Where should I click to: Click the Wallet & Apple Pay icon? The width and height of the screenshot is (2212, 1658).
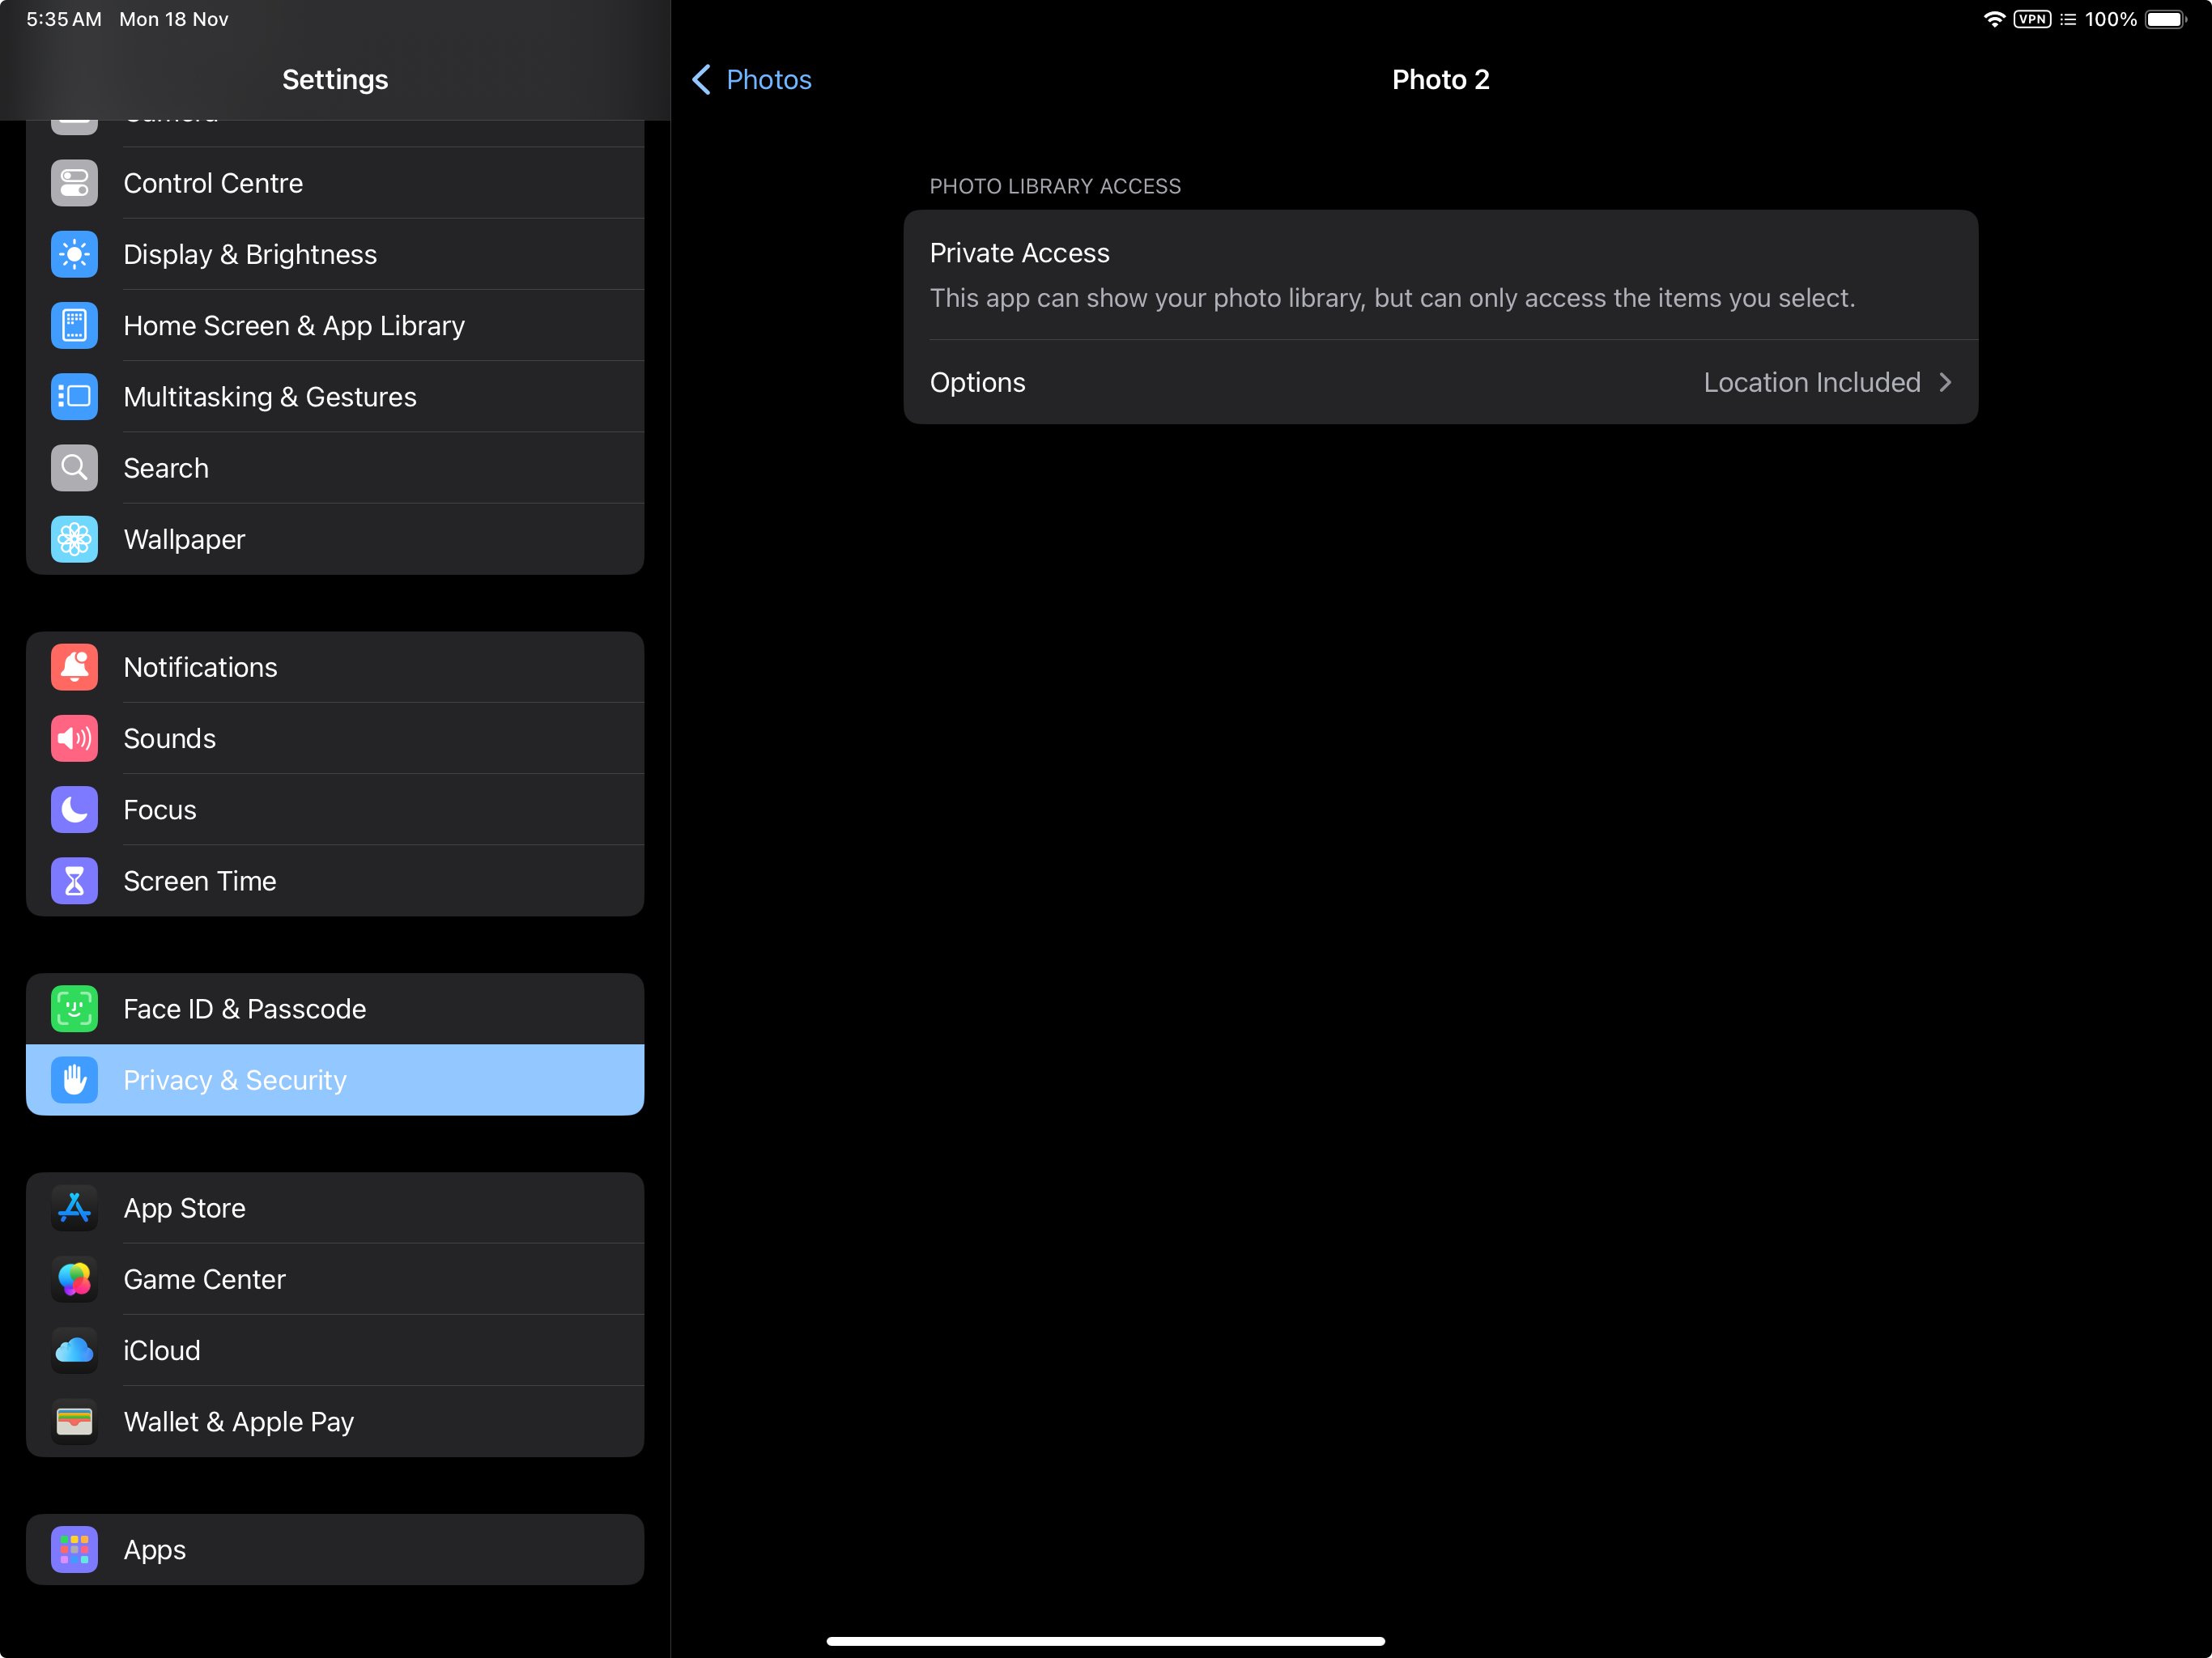click(74, 1422)
